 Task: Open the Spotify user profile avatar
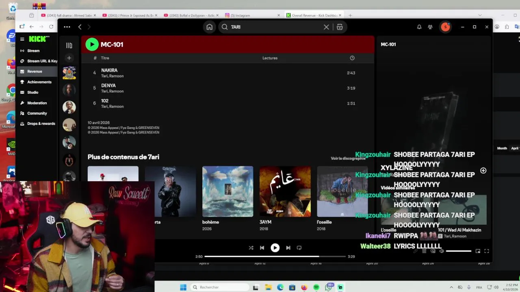[445, 27]
